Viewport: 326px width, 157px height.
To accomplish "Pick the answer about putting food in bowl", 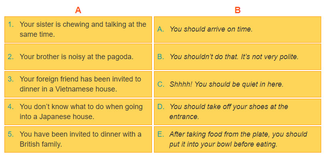I will [x=237, y=139].
